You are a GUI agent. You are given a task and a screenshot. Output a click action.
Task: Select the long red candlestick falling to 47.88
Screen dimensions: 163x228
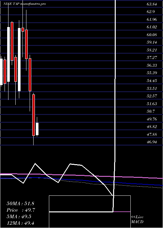34,115
